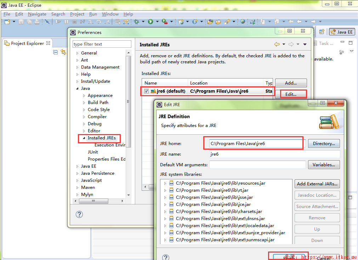Click the Run External Tools icon
358x260 pixels.
point(164,22)
